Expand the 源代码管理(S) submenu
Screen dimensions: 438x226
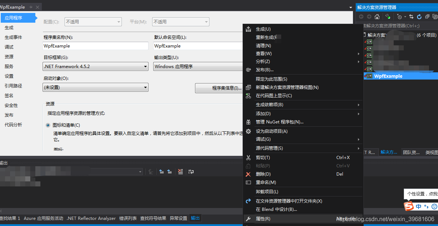(x=304, y=148)
